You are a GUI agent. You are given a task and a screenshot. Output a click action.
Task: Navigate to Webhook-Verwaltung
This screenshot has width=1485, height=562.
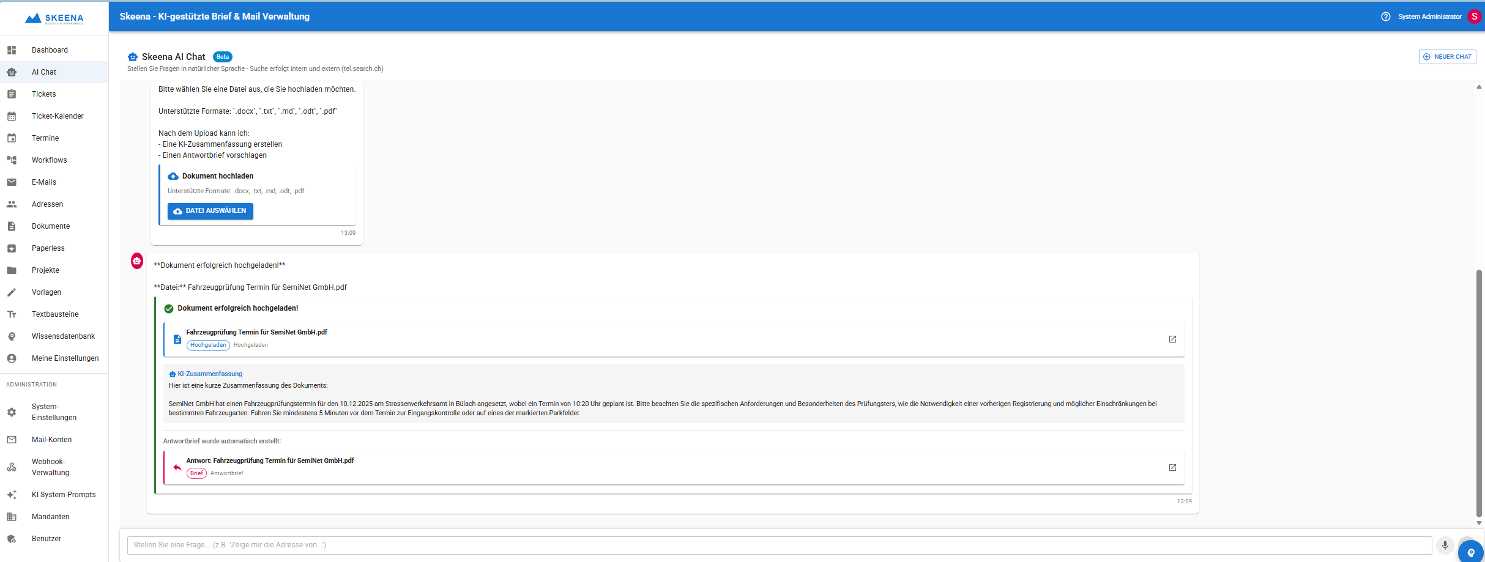[50, 467]
